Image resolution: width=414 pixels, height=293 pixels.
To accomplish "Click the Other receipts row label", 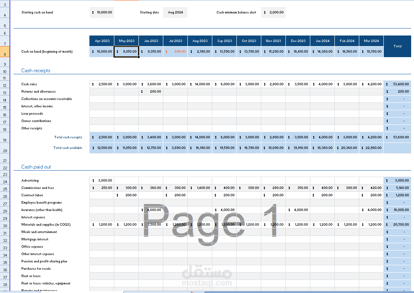I will point(32,128).
